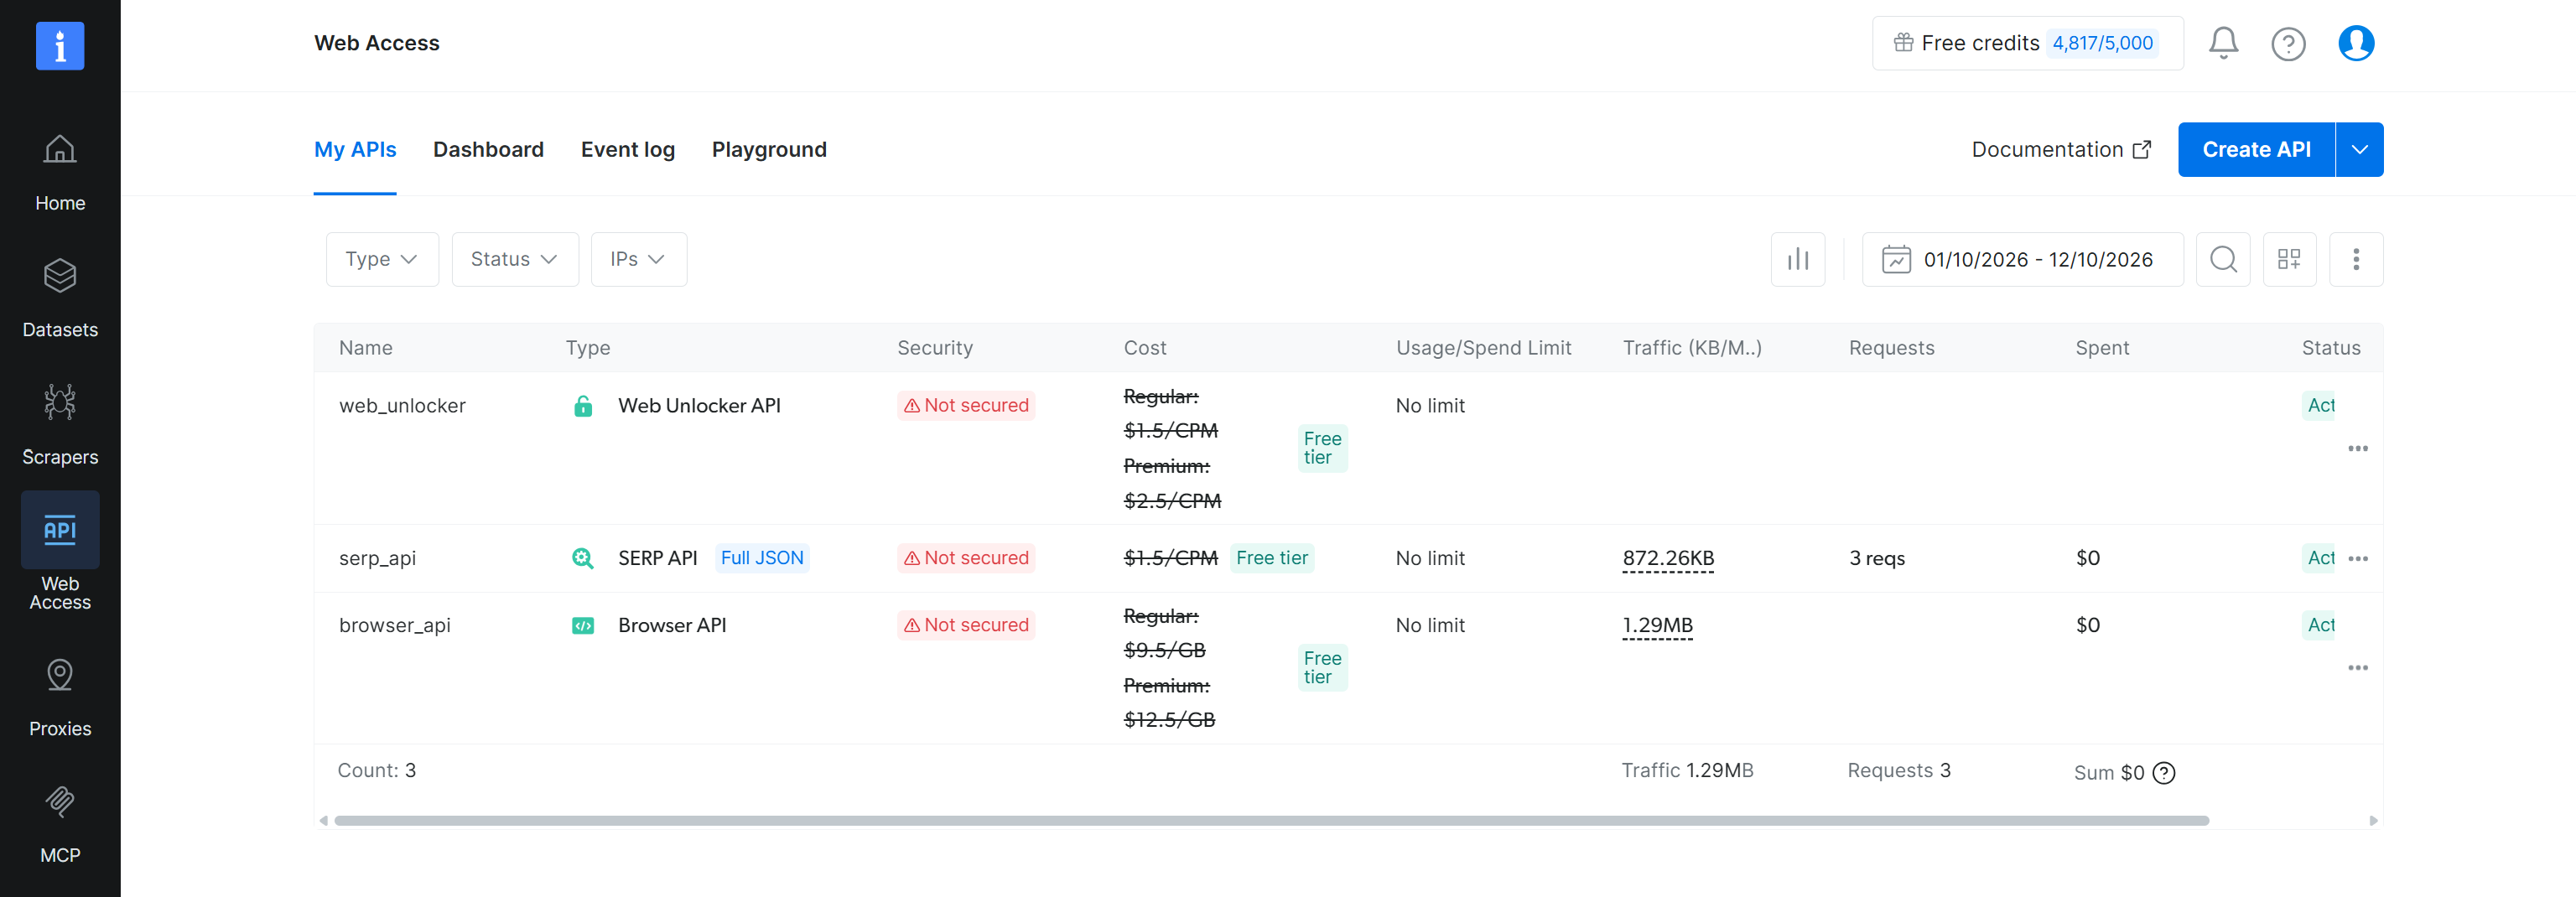This screenshot has height=897, width=2576.
Task: Expand the Type filter dropdown
Action: (x=382, y=260)
